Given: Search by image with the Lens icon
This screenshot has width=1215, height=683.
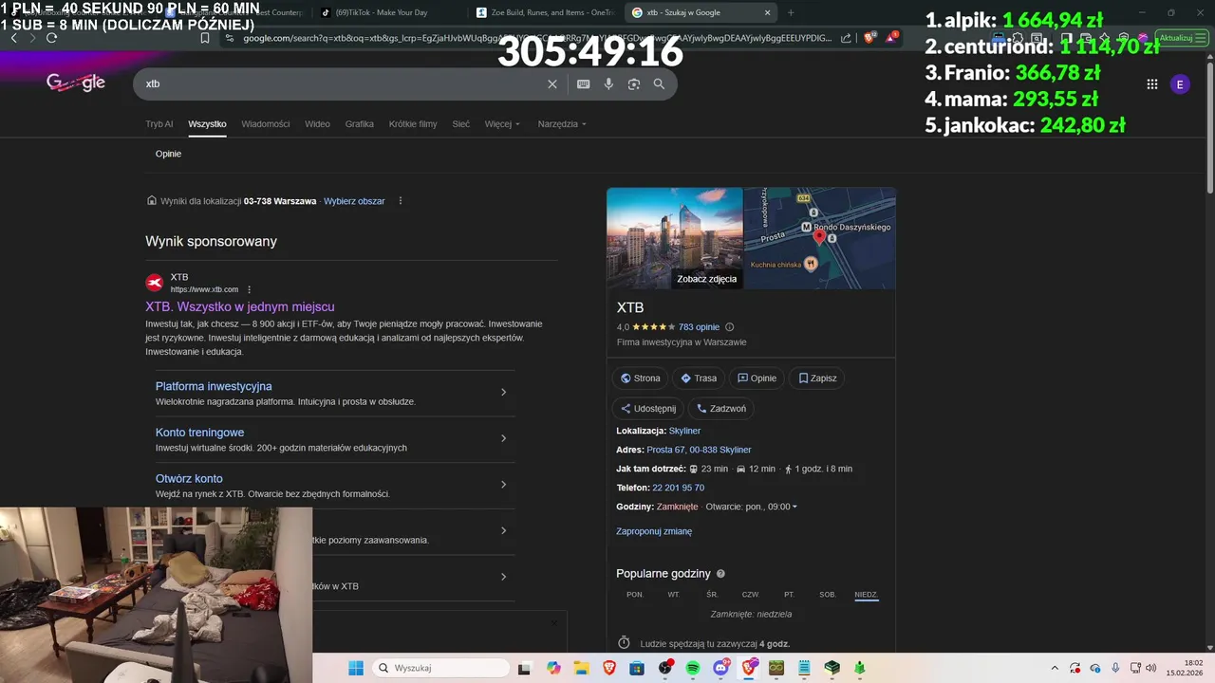Looking at the screenshot, I should [634, 83].
